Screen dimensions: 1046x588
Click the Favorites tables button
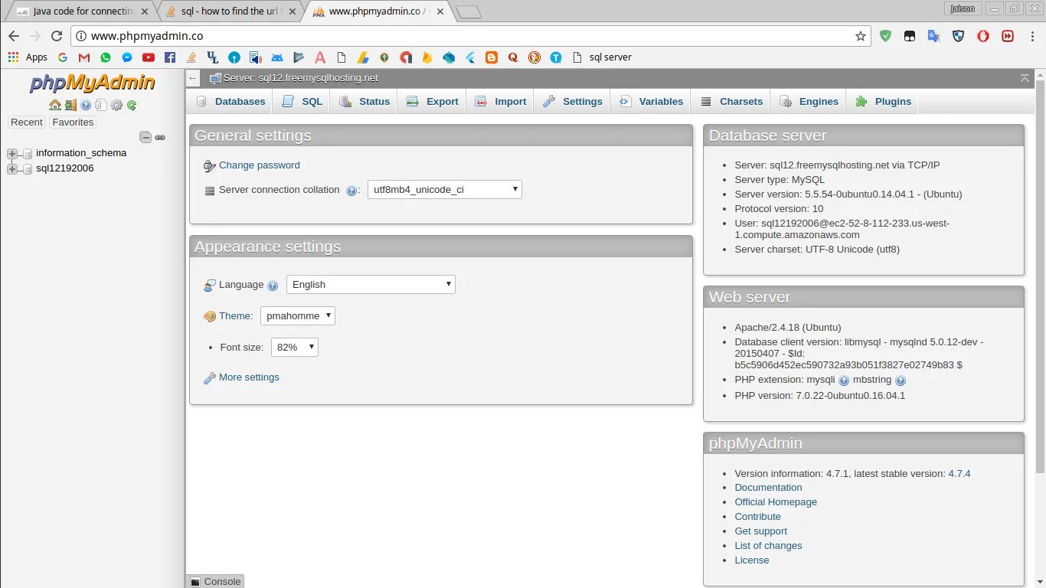[x=73, y=122]
